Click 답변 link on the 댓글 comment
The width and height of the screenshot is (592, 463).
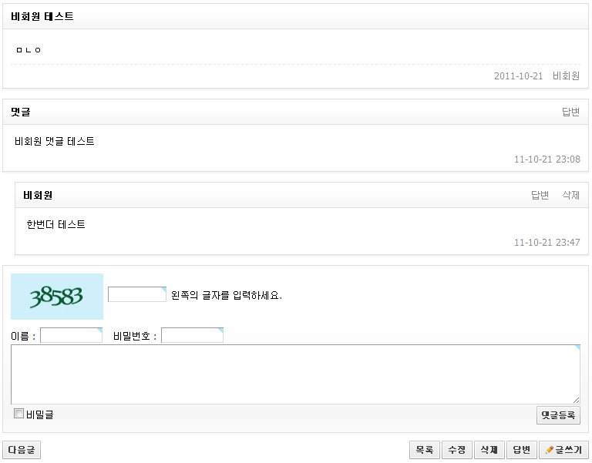click(570, 112)
